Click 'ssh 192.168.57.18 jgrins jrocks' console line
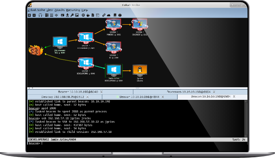 click(x=60, y=118)
